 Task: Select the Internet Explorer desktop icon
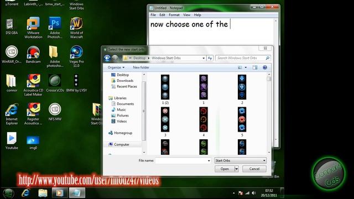(11, 114)
